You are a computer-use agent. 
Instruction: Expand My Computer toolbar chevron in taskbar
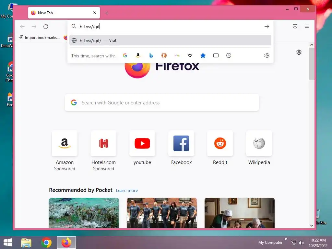tap(286, 239)
